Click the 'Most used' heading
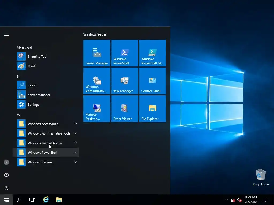274x205 pixels. [x=24, y=48]
